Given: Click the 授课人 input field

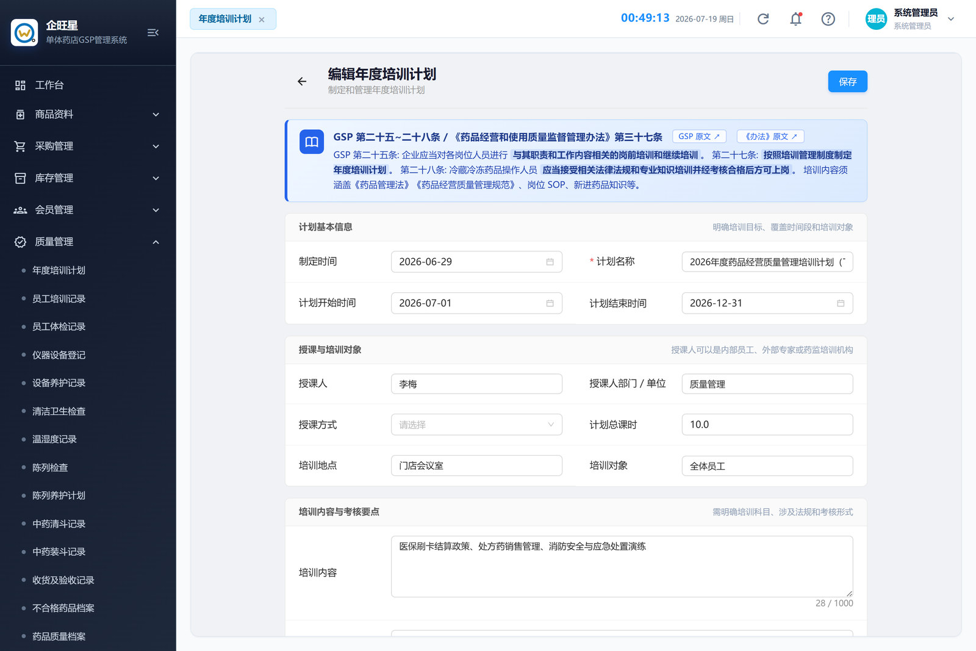Looking at the screenshot, I should (476, 384).
